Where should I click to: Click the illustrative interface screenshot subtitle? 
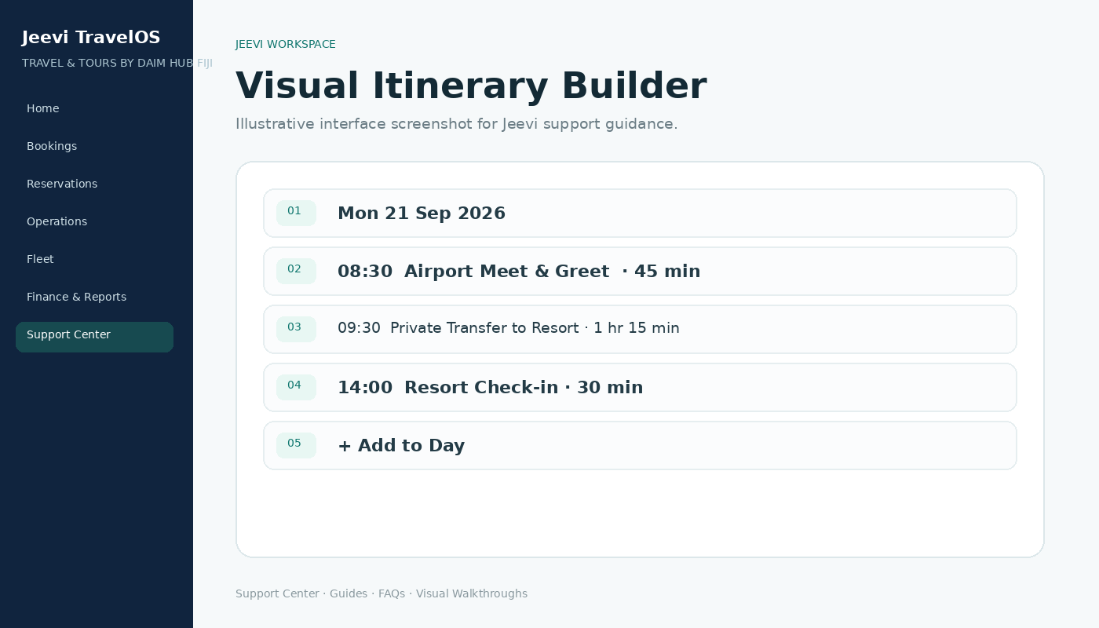[456, 124]
